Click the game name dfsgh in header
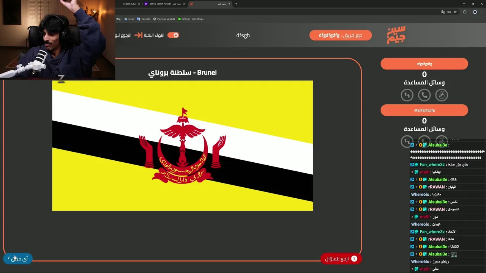This screenshot has height=273, width=486. [243, 35]
